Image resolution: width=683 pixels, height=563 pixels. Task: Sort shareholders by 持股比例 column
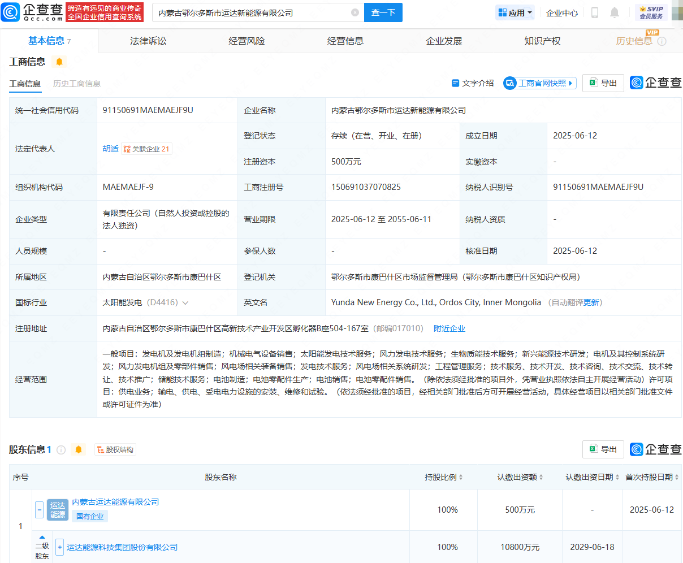[460, 478]
